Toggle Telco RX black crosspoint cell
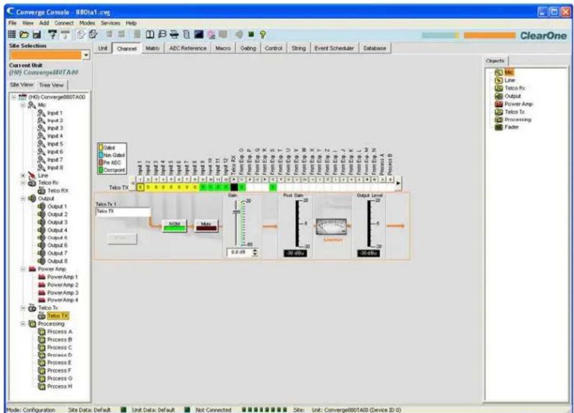 click(234, 187)
